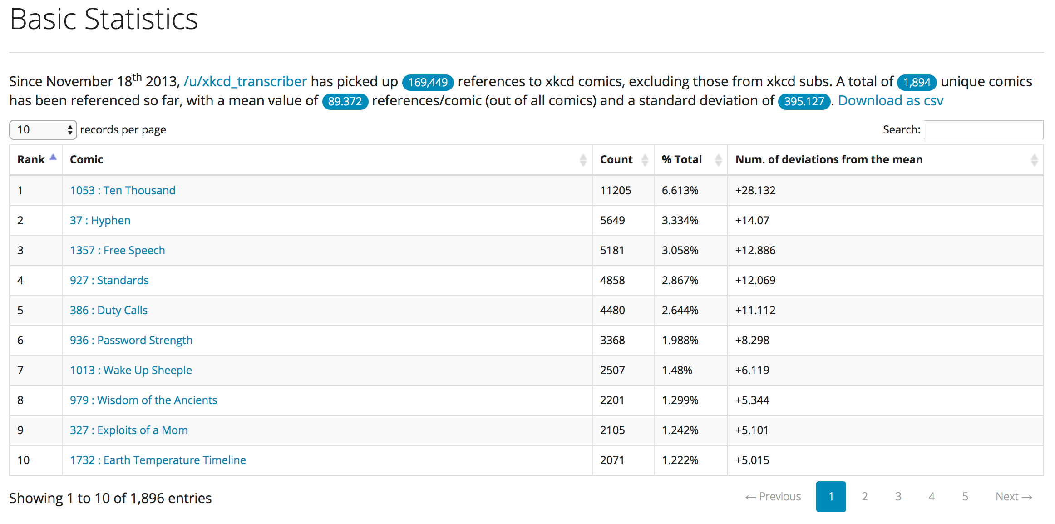Sort by Count column sort arrows

(645, 160)
